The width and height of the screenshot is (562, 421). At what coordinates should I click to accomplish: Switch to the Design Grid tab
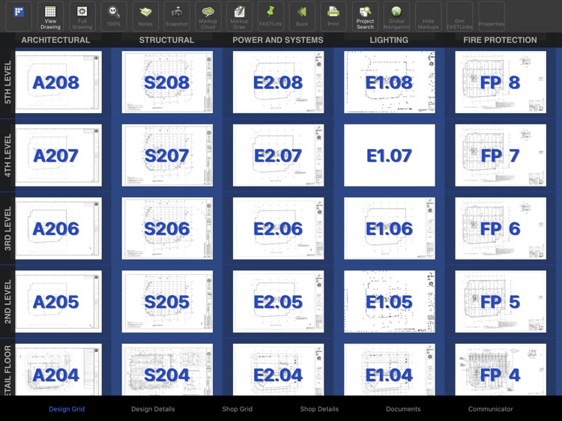click(x=67, y=409)
